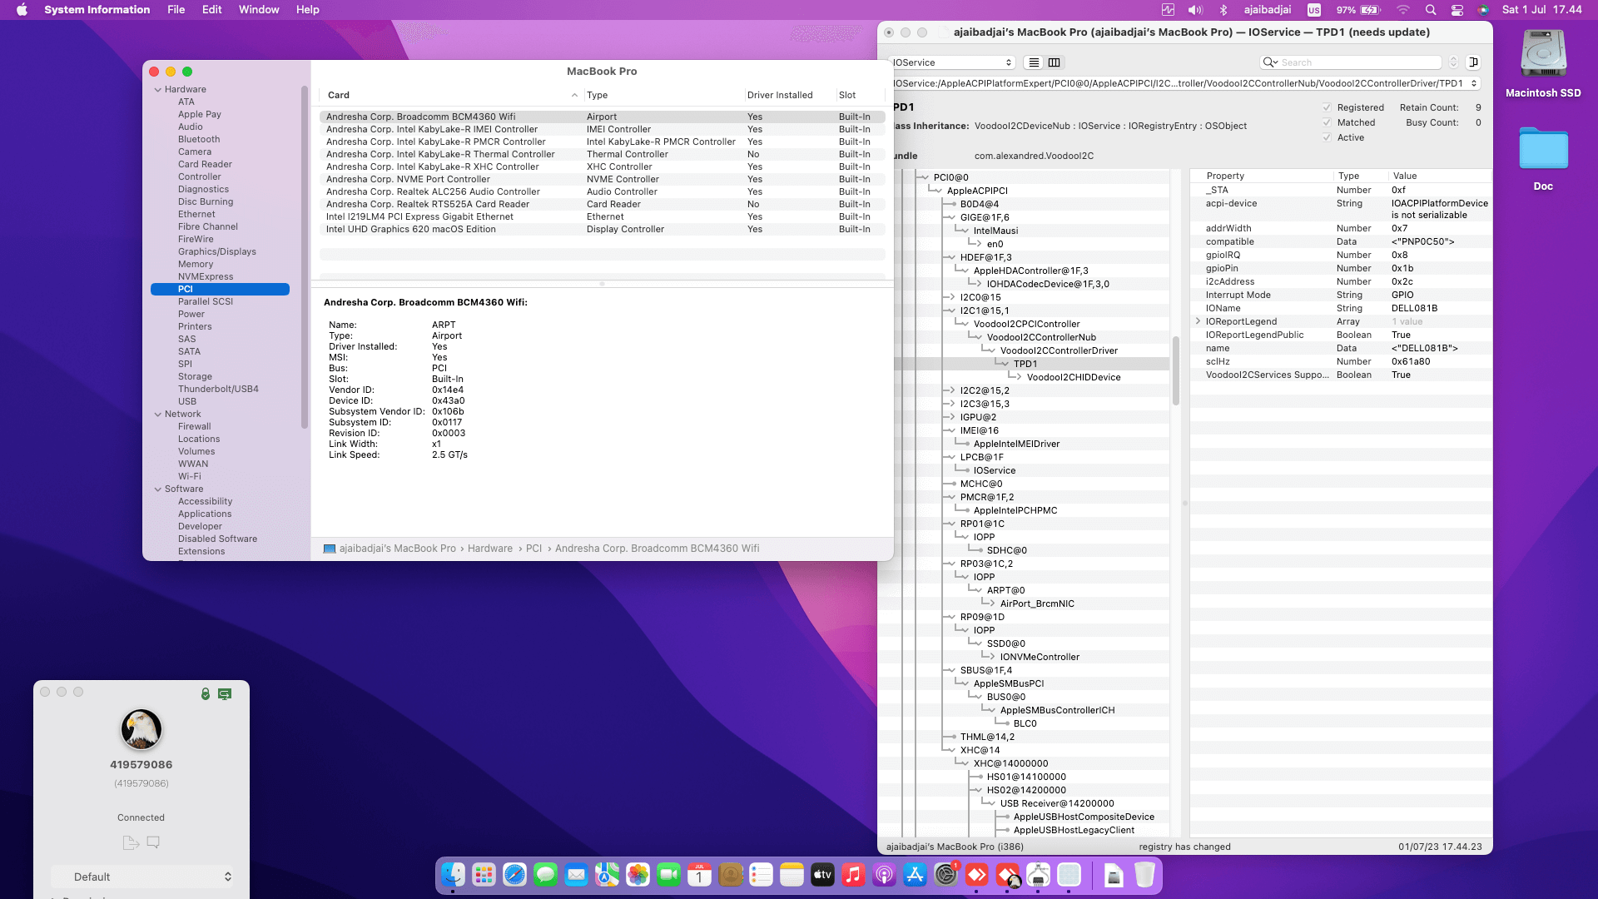This screenshot has height=899, width=1598.
Task: Open App Store from the Dock
Action: coord(915,875)
